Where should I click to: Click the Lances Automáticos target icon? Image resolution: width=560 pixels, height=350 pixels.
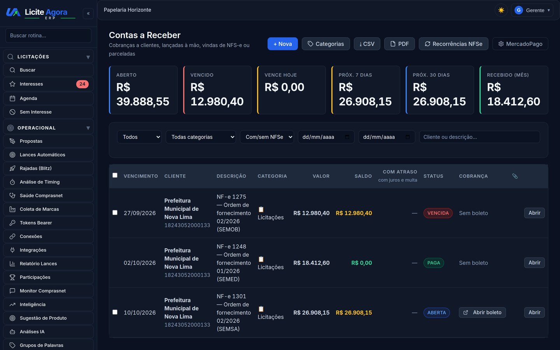12,155
